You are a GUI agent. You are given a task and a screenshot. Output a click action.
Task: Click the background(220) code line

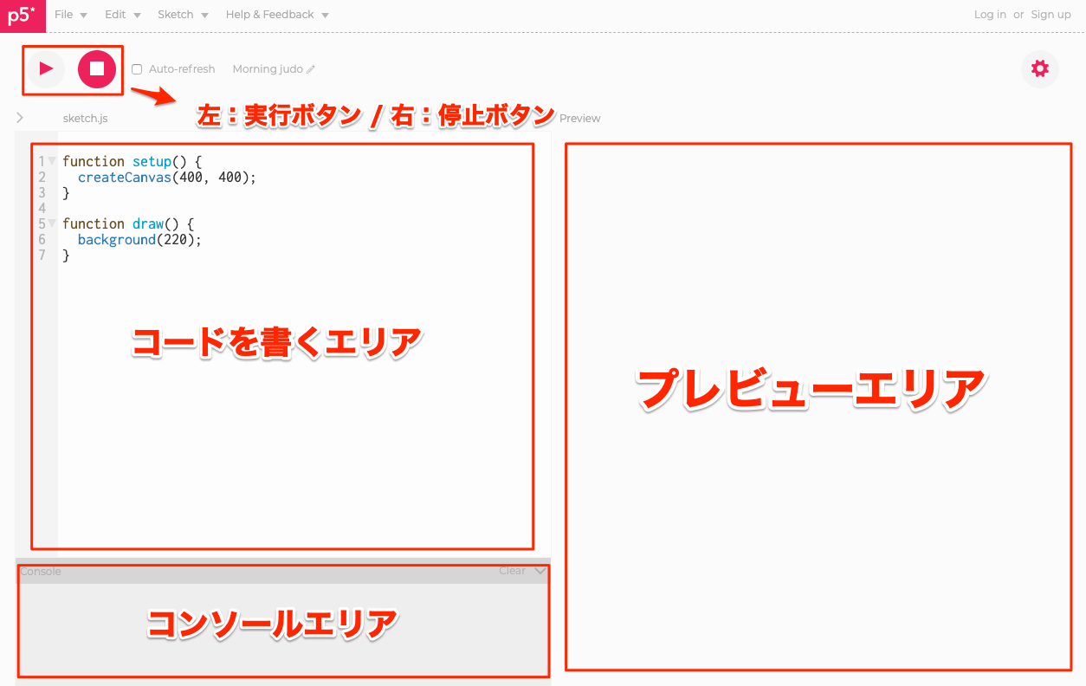[x=139, y=240]
